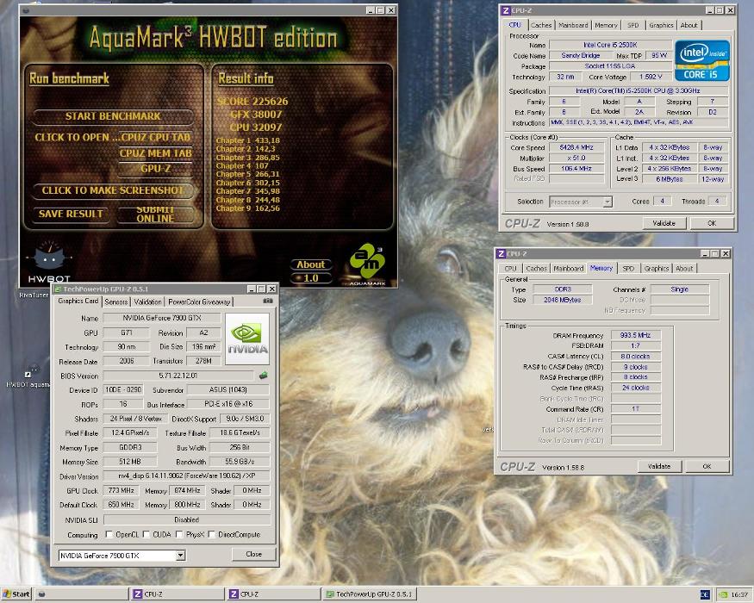The height and width of the screenshot is (603, 754).
Task: Click the BIOS save chip icon in GPU-Z
Action: [x=263, y=376]
